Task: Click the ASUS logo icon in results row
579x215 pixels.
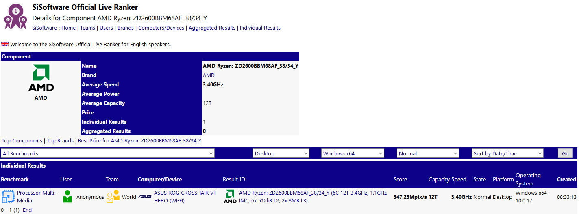Action: click(x=145, y=197)
